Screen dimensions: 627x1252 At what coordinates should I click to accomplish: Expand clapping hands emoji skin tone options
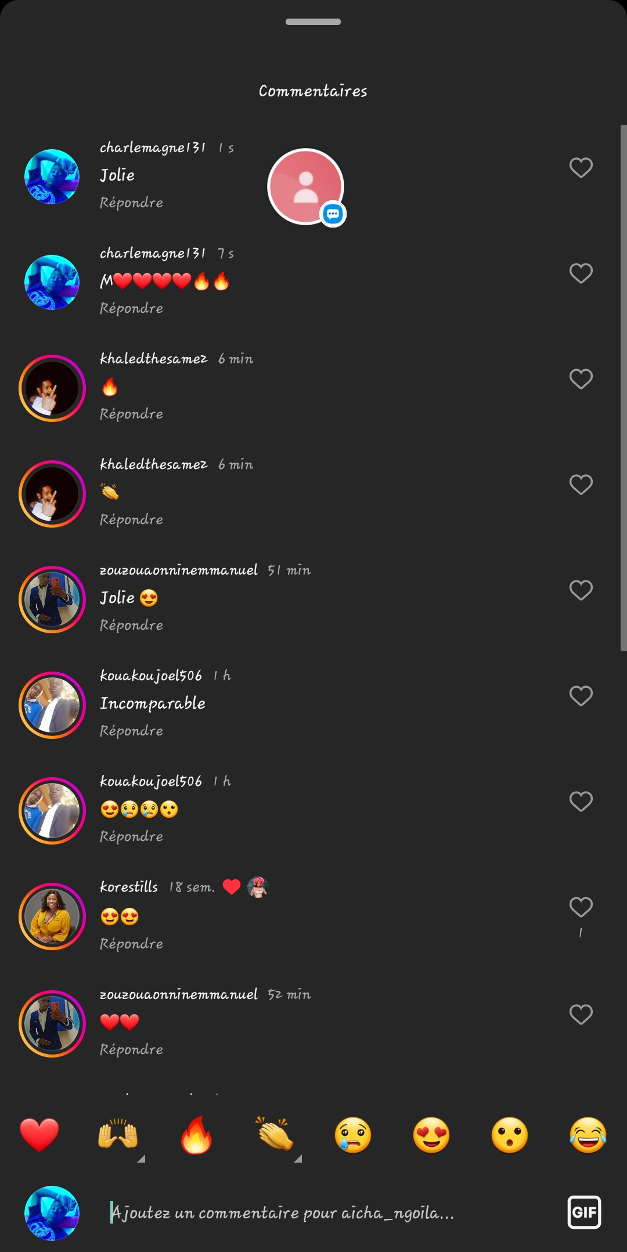click(x=297, y=1159)
